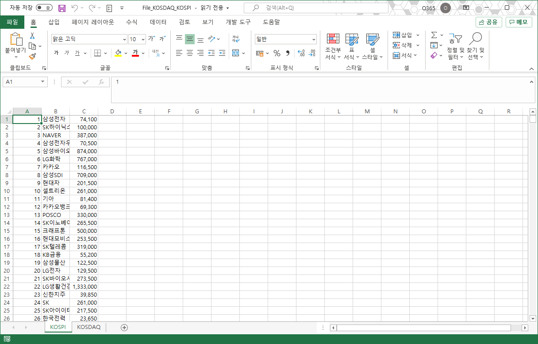Click the Percent Style icon

277,53
